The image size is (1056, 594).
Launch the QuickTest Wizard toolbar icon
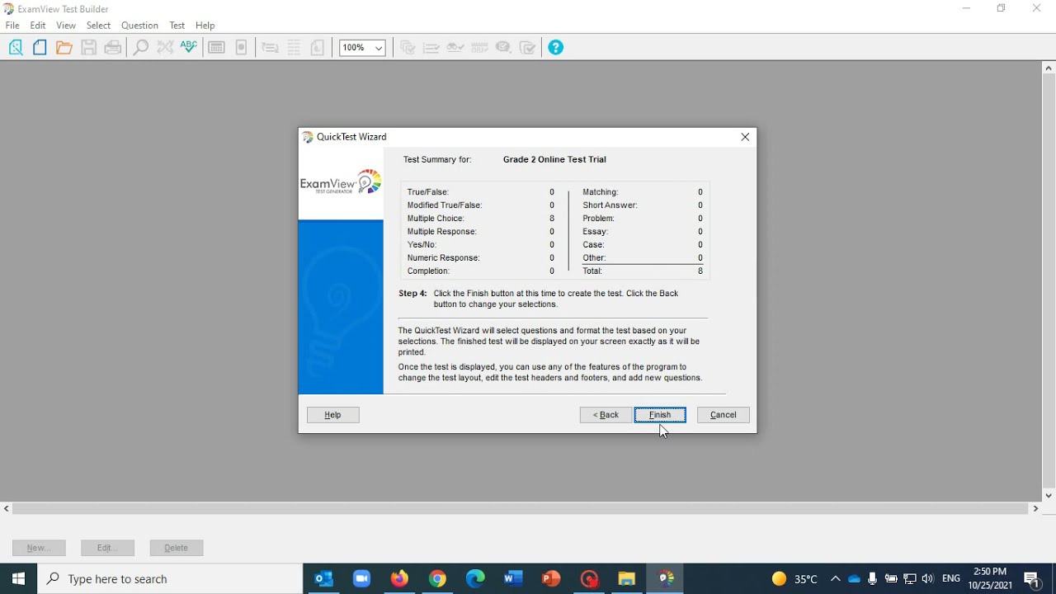(16, 48)
